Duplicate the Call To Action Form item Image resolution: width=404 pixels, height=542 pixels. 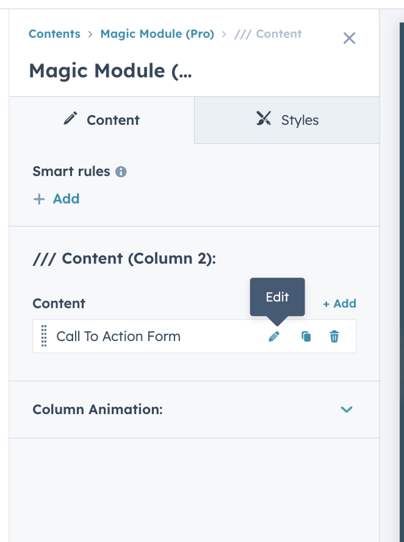point(306,337)
